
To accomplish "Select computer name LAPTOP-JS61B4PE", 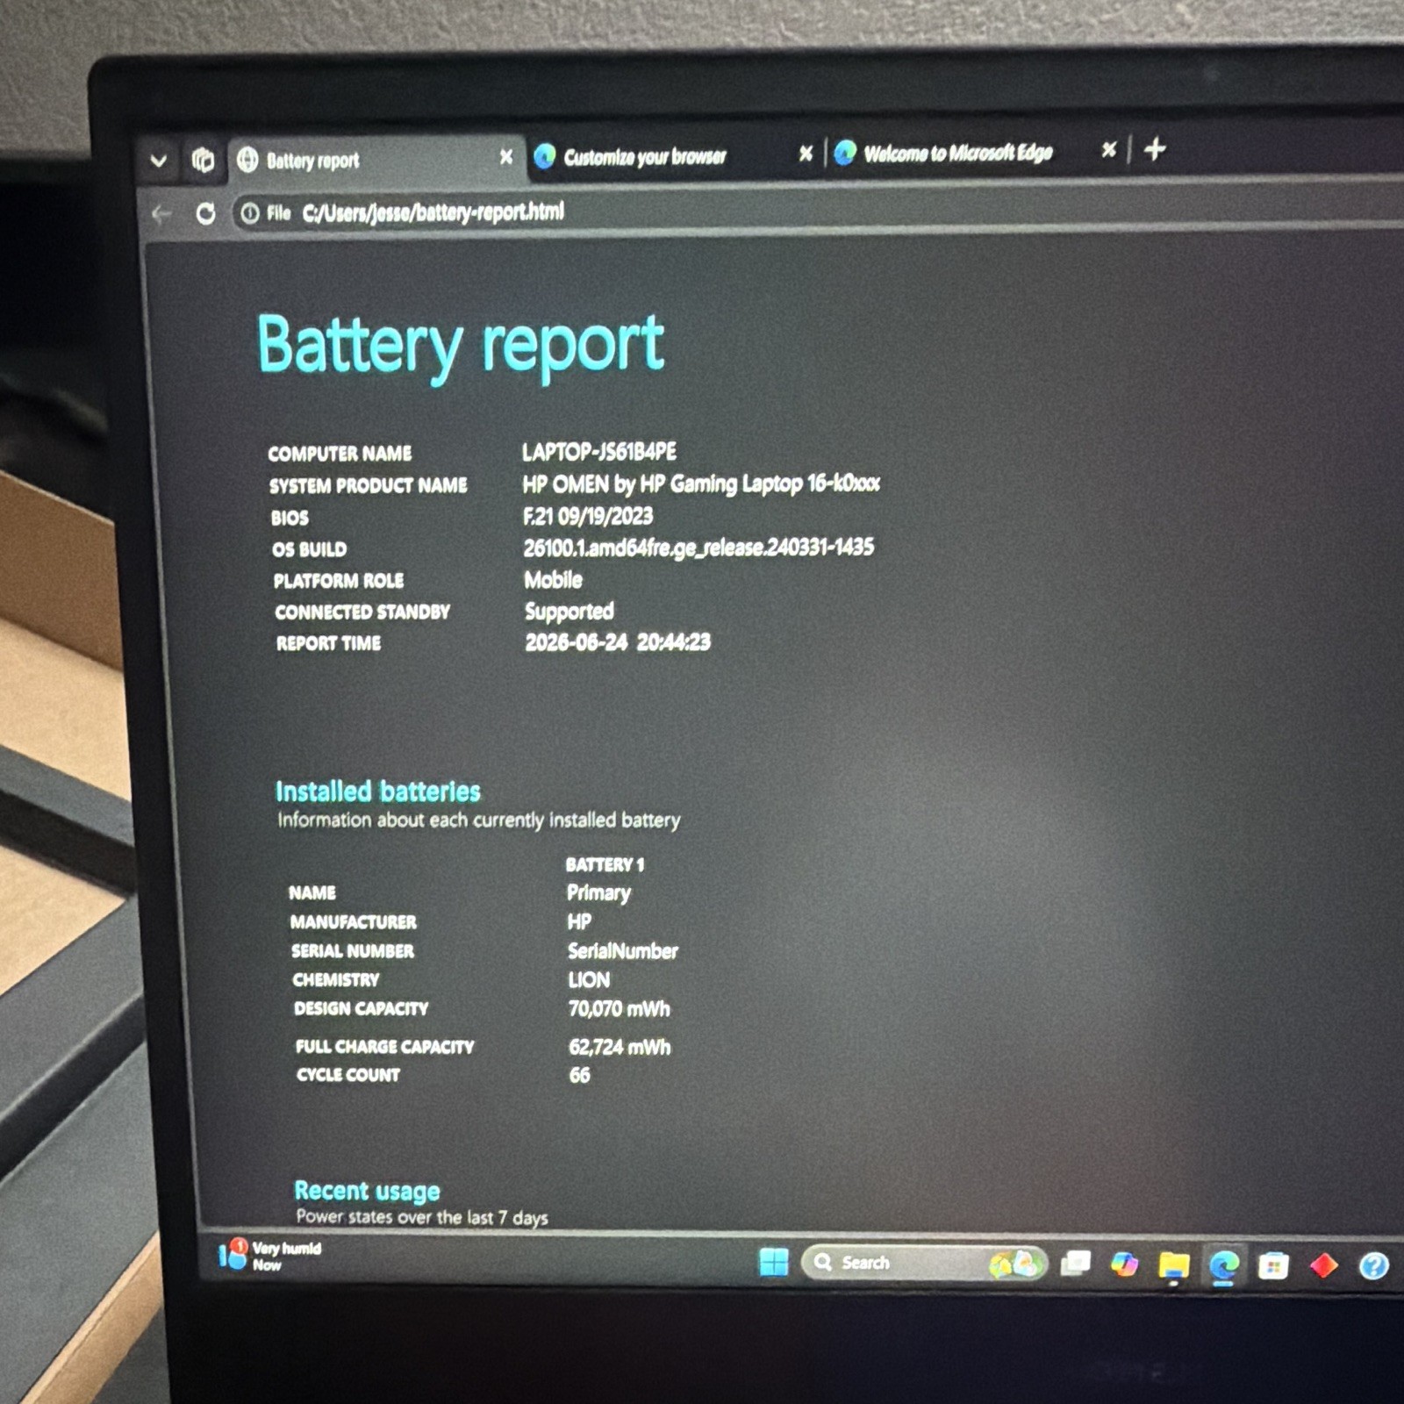I will click(599, 452).
